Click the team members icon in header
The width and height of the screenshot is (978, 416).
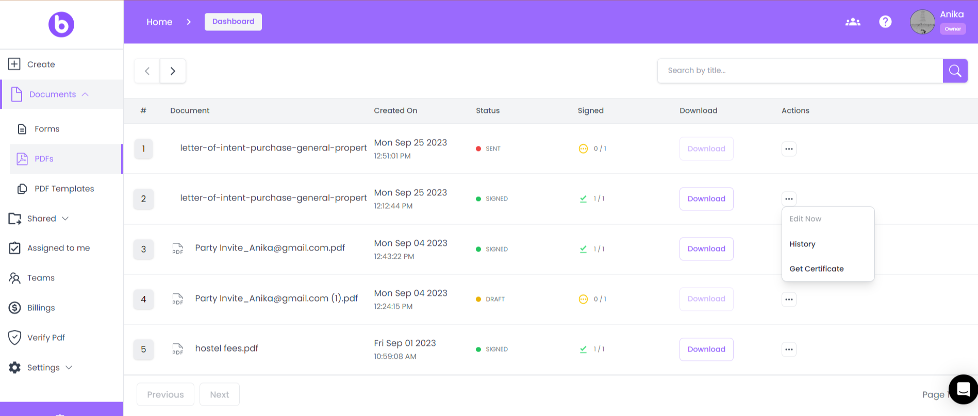click(x=853, y=22)
